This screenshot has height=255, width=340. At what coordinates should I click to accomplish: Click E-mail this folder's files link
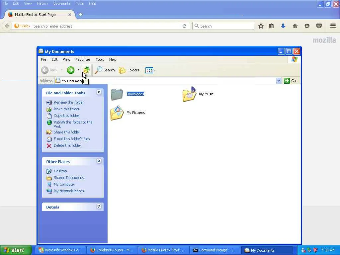(x=72, y=139)
